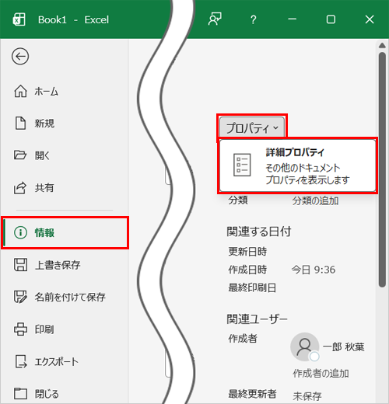This screenshot has width=389, height=404.
Task: Open the feedback person icon in title bar
Action: pos(215,19)
